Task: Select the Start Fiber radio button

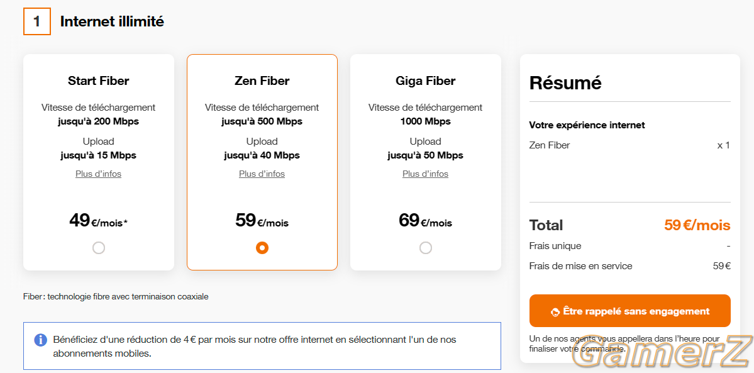Action: 99,248
